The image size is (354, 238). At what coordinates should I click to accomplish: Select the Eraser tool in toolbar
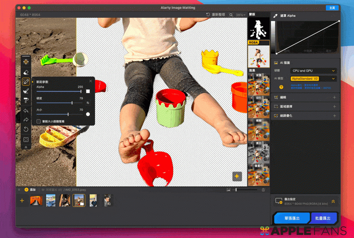coord(26,72)
